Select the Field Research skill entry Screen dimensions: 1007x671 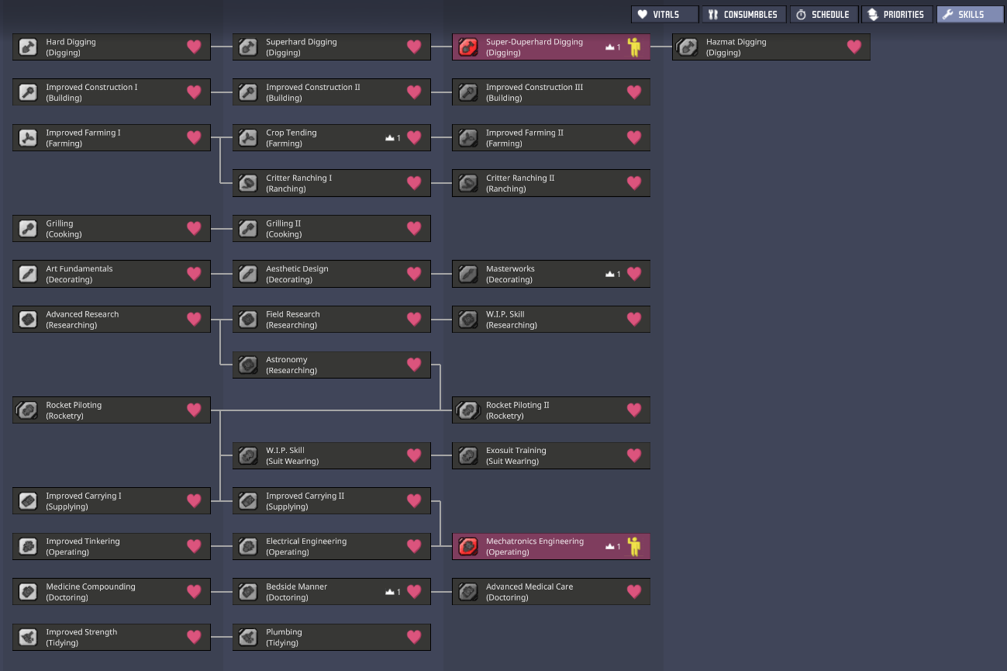tap(332, 320)
